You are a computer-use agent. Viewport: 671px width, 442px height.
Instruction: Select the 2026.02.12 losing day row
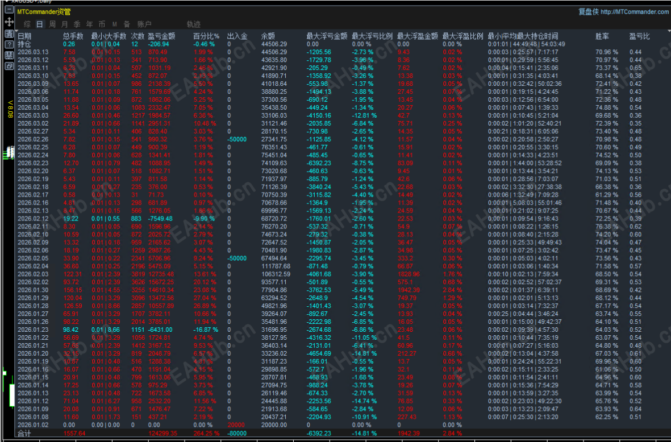(33, 219)
